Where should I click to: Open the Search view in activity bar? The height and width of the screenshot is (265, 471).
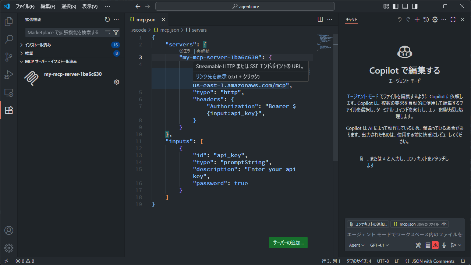tap(9, 39)
